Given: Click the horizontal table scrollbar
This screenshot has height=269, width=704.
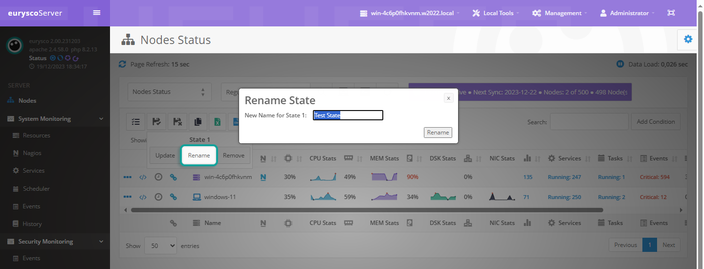Looking at the screenshot, I should click(x=367, y=210).
